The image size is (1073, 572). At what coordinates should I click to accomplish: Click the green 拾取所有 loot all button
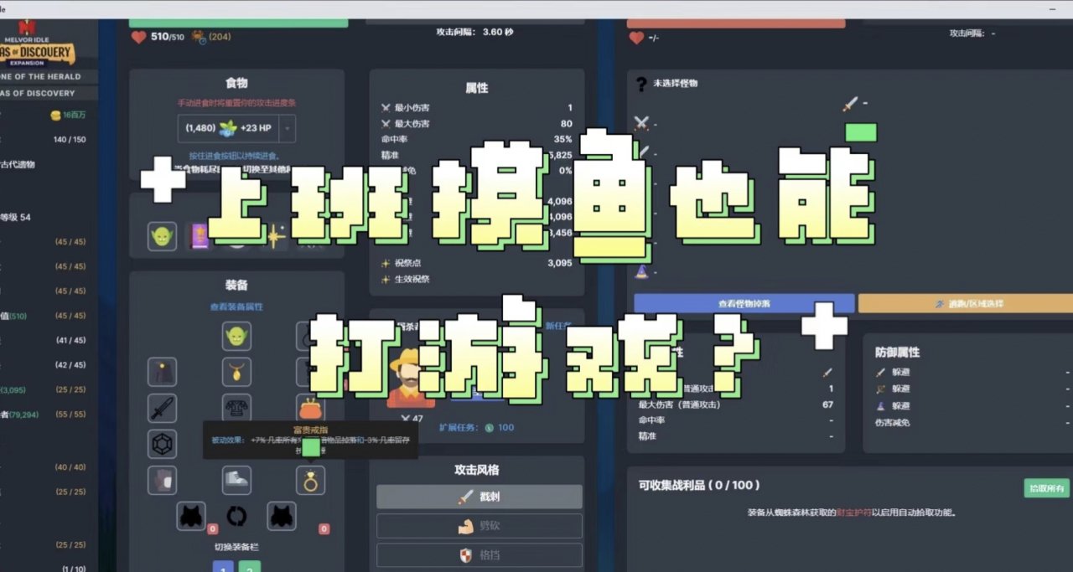coord(1047,488)
